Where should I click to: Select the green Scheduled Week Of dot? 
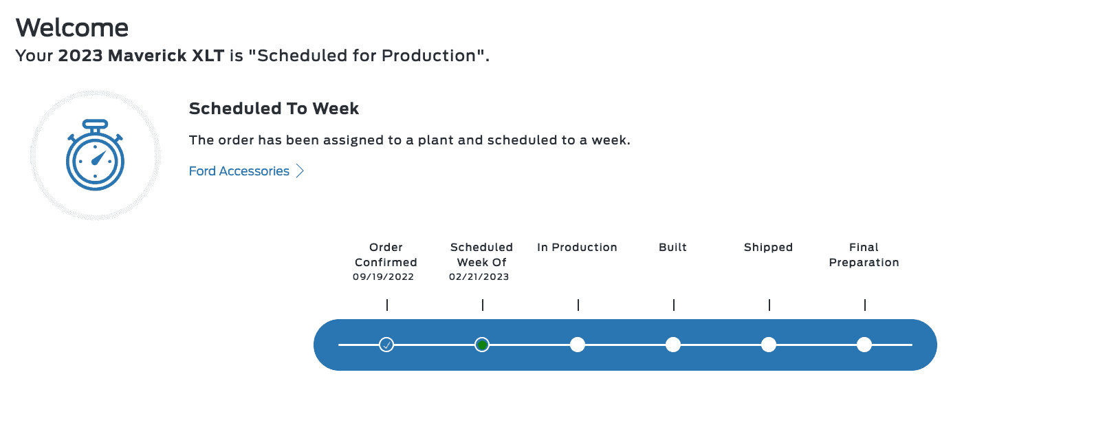482,345
